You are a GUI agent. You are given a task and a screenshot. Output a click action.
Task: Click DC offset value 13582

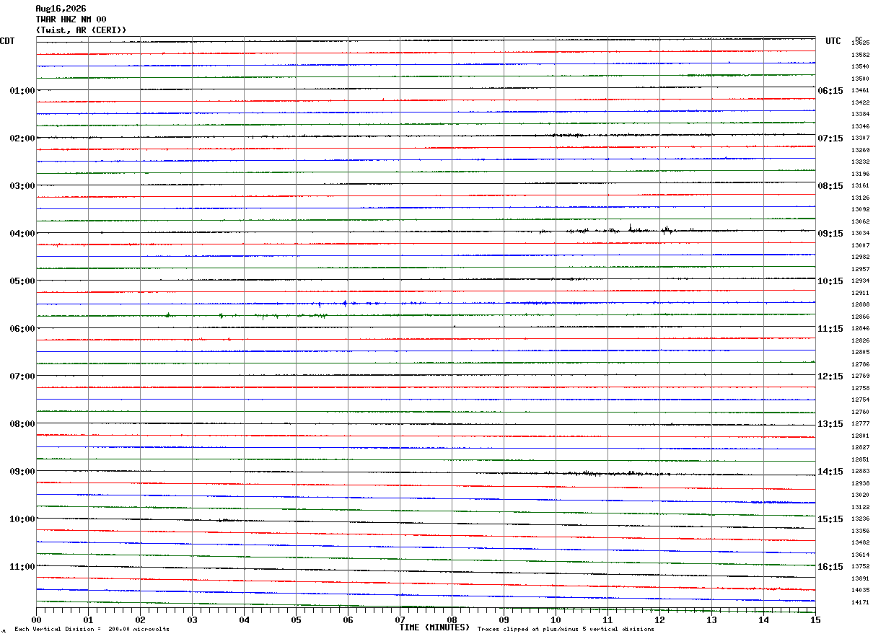(860, 55)
